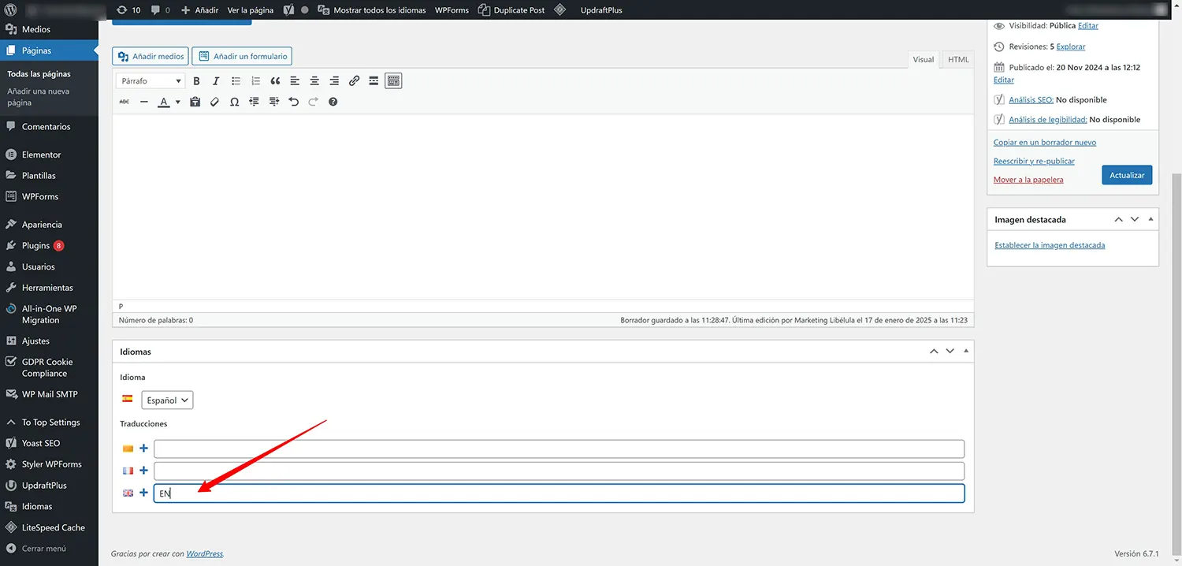Insert special character with omega icon
This screenshot has height=566, width=1182.
pyautogui.click(x=234, y=102)
